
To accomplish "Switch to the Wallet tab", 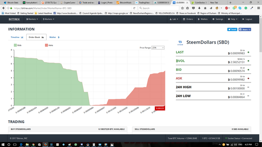I will (x=54, y=37).
